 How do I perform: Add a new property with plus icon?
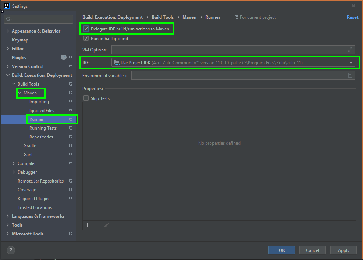pyautogui.click(x=88, y=225)
